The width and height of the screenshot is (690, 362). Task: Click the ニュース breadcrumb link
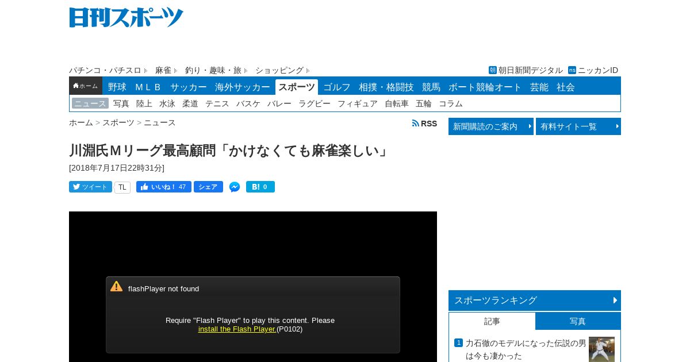(x=160, y=122)
